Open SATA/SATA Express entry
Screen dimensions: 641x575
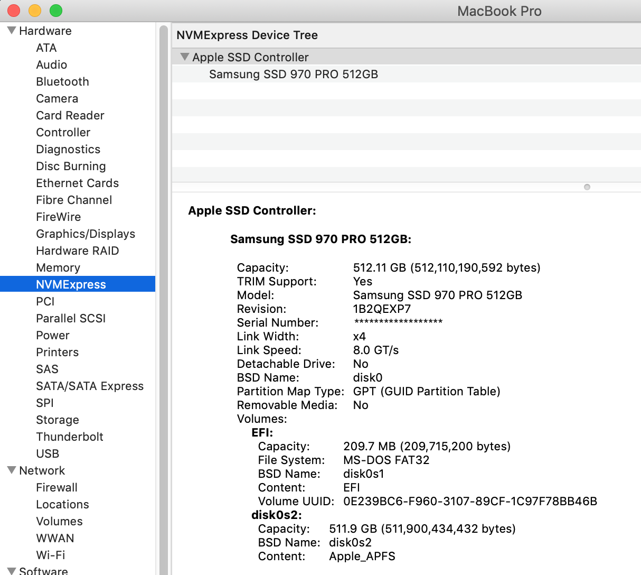pos(90,386)
